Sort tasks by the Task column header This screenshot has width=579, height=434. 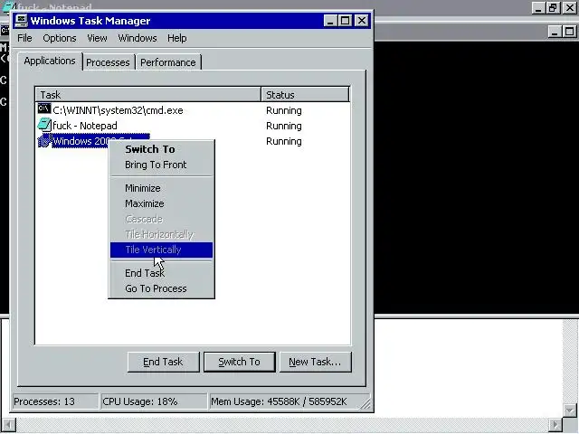point(148,95)
